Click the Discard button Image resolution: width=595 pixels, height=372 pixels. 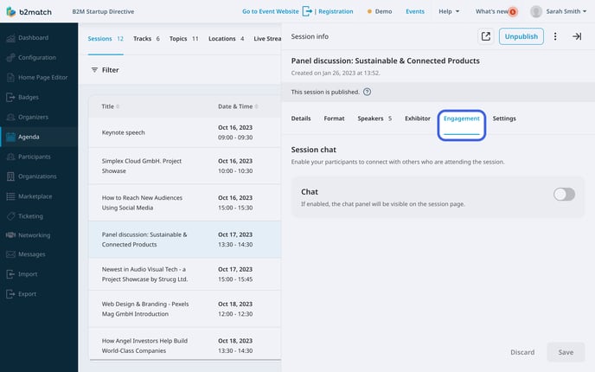[522, 352]
